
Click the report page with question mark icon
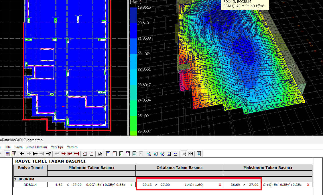coord(14,154)
